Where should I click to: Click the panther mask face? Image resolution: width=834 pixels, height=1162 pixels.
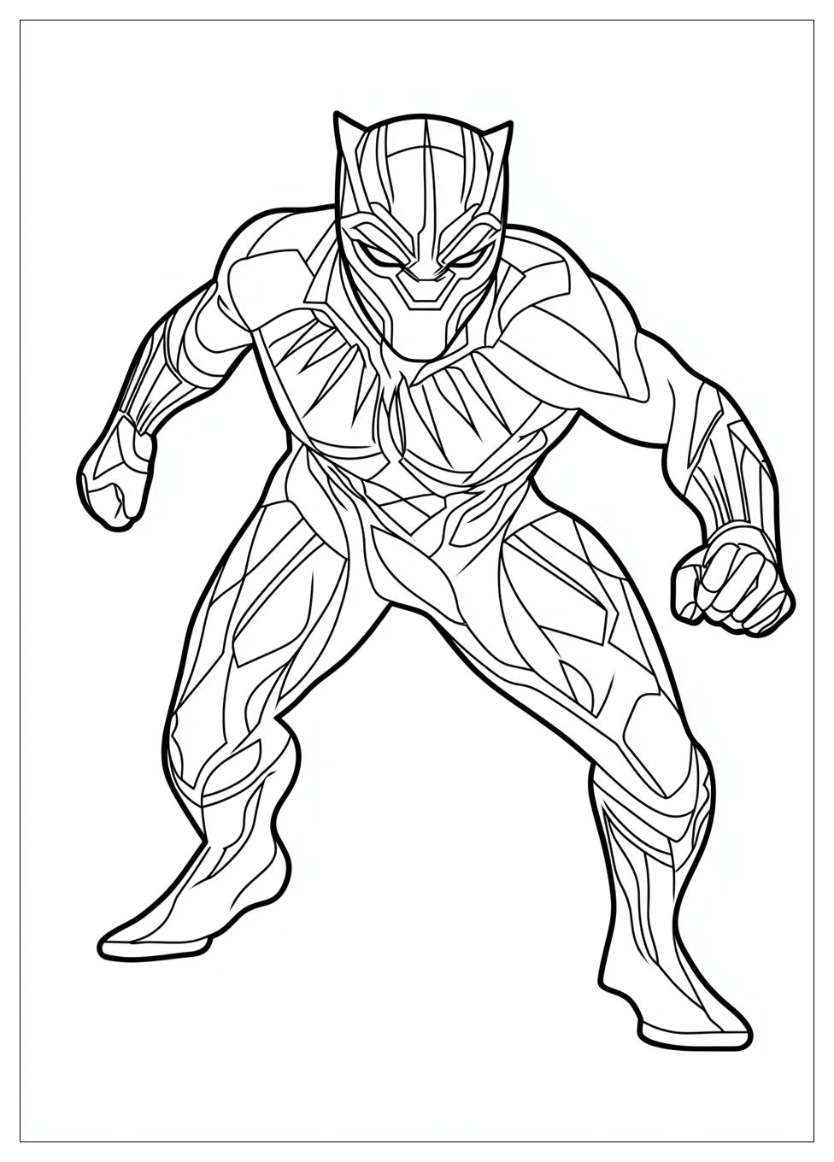pos(421,237)
